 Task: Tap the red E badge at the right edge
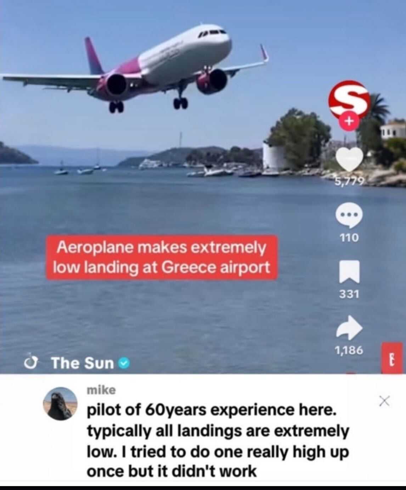coord(393,358)
